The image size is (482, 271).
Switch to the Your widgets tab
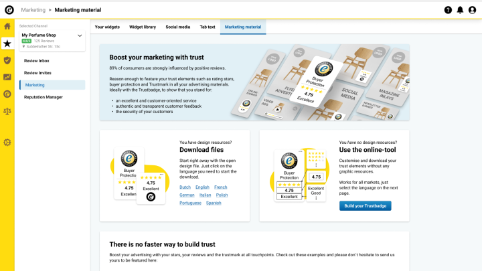click(107, 27)
